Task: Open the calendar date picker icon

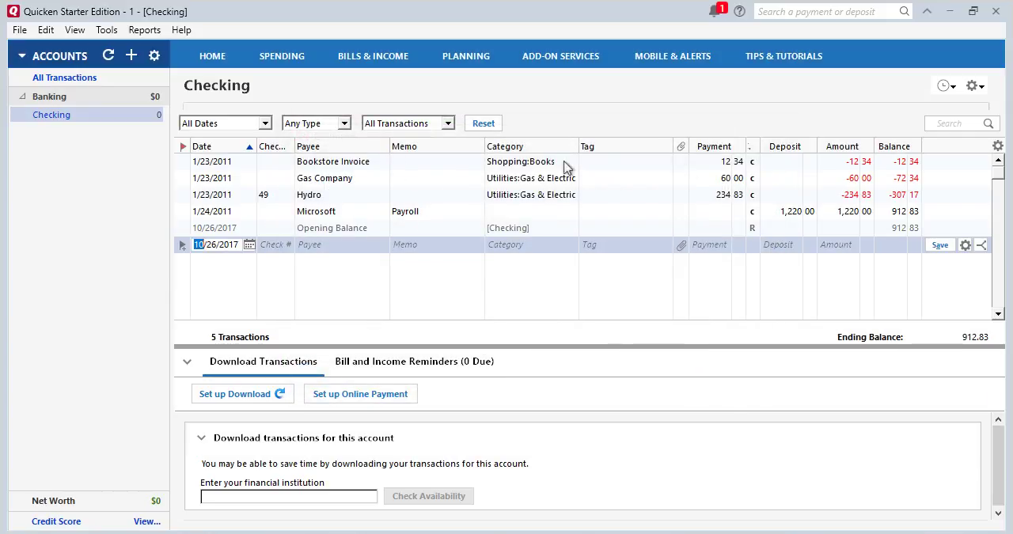Action: [249, 244]
